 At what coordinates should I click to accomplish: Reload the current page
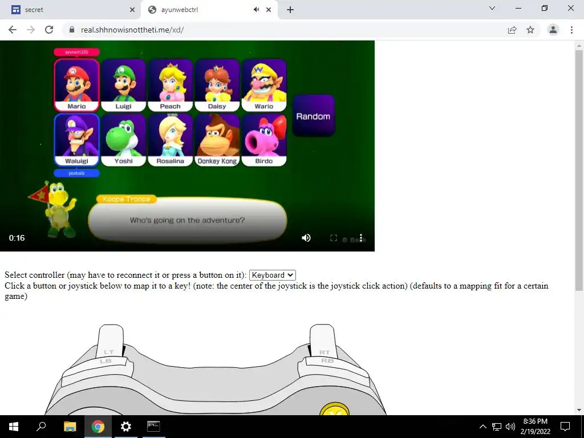point(49,30)
